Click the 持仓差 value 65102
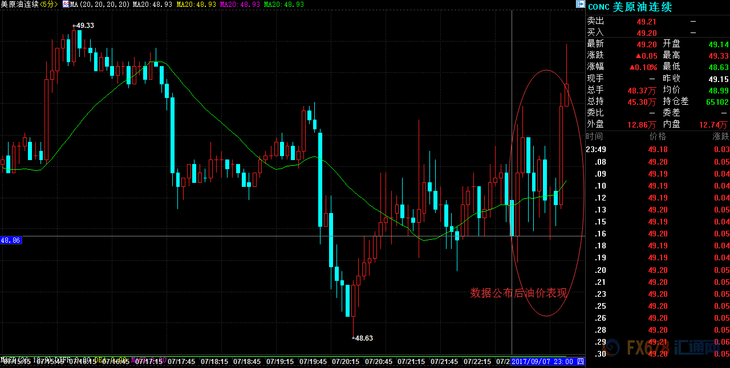 [717, 102]
